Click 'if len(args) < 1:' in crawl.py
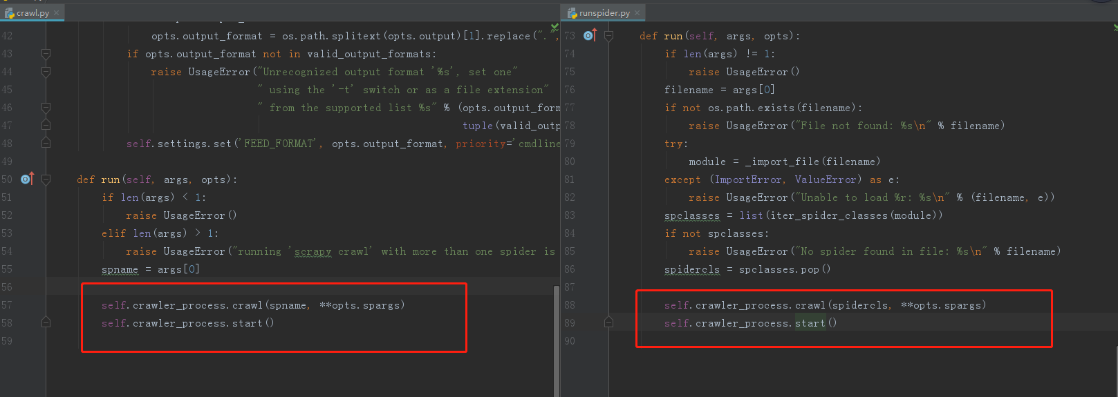1118x397 pixels. point(153,197)
